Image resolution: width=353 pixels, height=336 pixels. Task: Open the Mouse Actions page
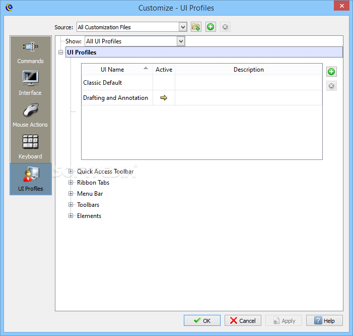[31, 116]
